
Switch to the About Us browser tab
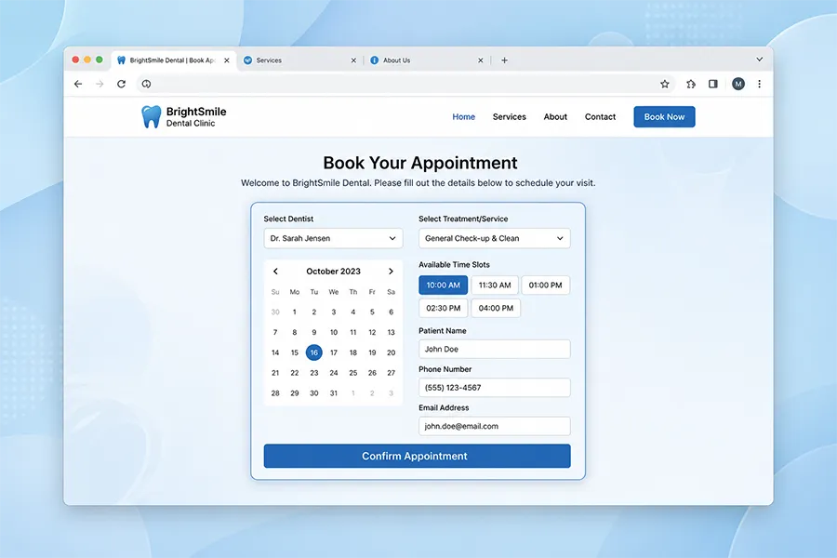click(427, 60)
